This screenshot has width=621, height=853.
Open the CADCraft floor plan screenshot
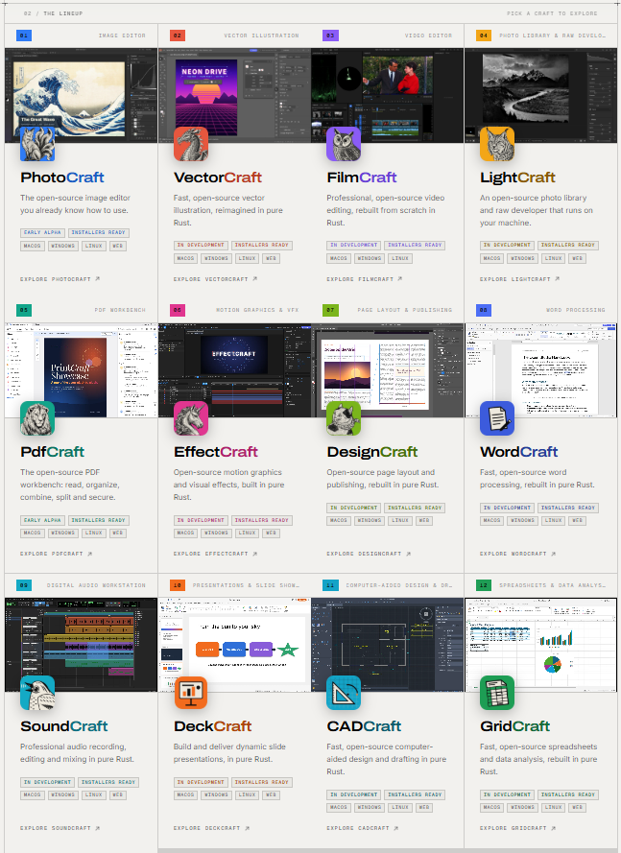(388, 645)
